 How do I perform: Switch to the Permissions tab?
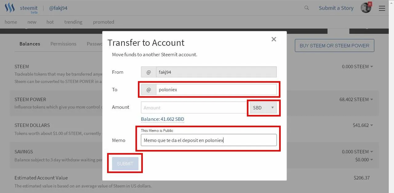(63, 44)
